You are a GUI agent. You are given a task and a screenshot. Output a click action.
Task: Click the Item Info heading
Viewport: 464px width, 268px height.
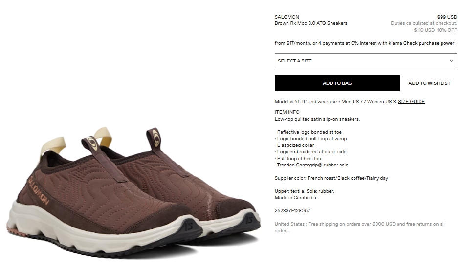click(287, 112)
